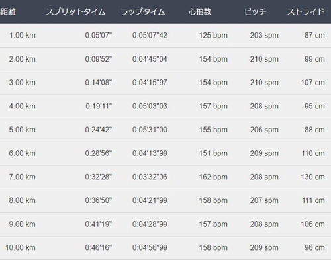Screen dimensions: 331x260
Task: Select the 8.00 km lap row
Action: [x=165, y=200]
